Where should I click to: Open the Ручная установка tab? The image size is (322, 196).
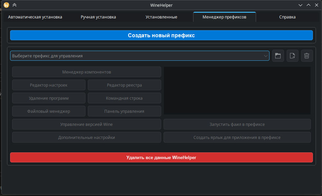coord(98,17)
